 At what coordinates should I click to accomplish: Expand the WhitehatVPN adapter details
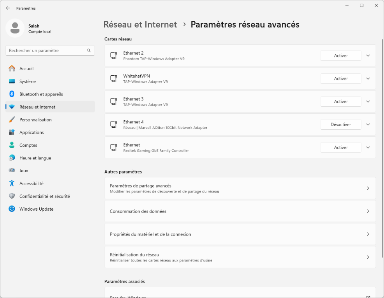368,78
